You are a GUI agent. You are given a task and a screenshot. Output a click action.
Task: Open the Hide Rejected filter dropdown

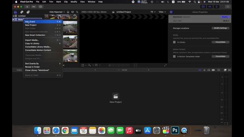pos(57,12)
